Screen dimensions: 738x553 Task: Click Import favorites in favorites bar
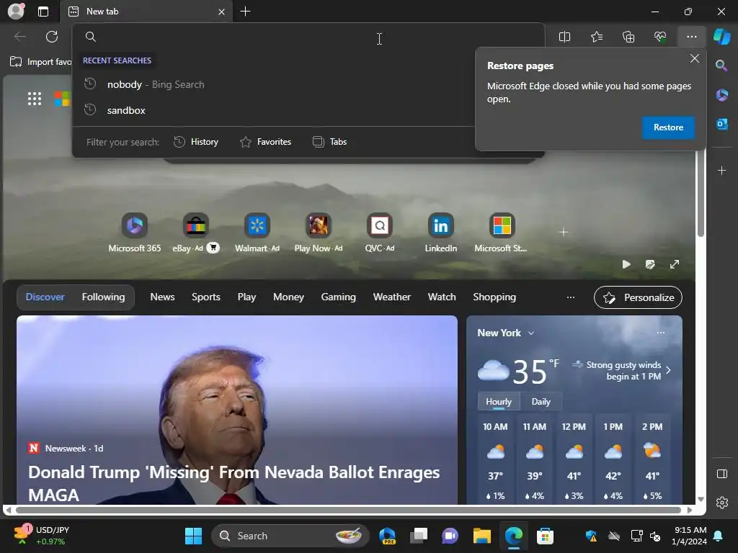pos(40,62)
